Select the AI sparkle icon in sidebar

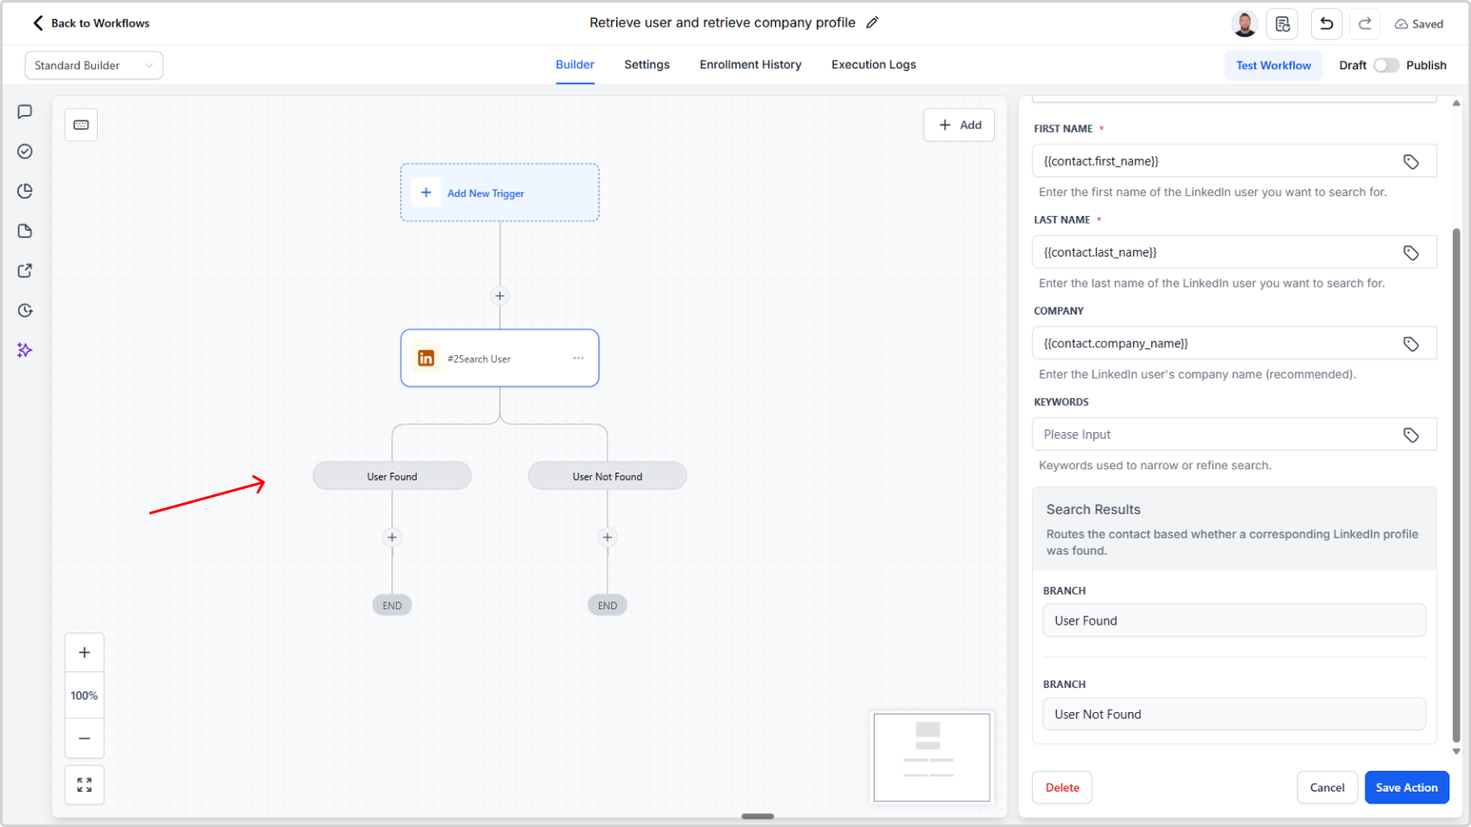[x=24, y=350]
